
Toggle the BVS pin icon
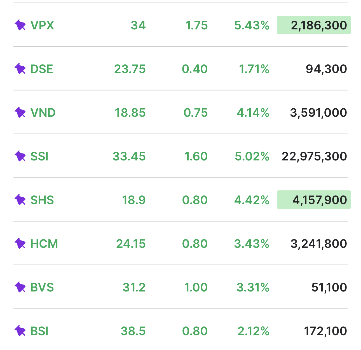click(x=20, y=287)
